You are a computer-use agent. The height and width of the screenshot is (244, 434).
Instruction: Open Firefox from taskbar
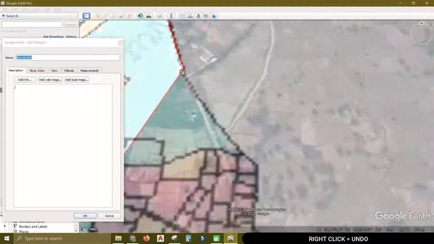pos(146,238)
